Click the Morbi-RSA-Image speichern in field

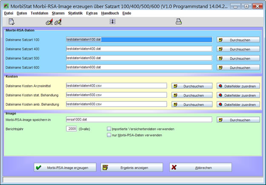click(x=139, y=120)
